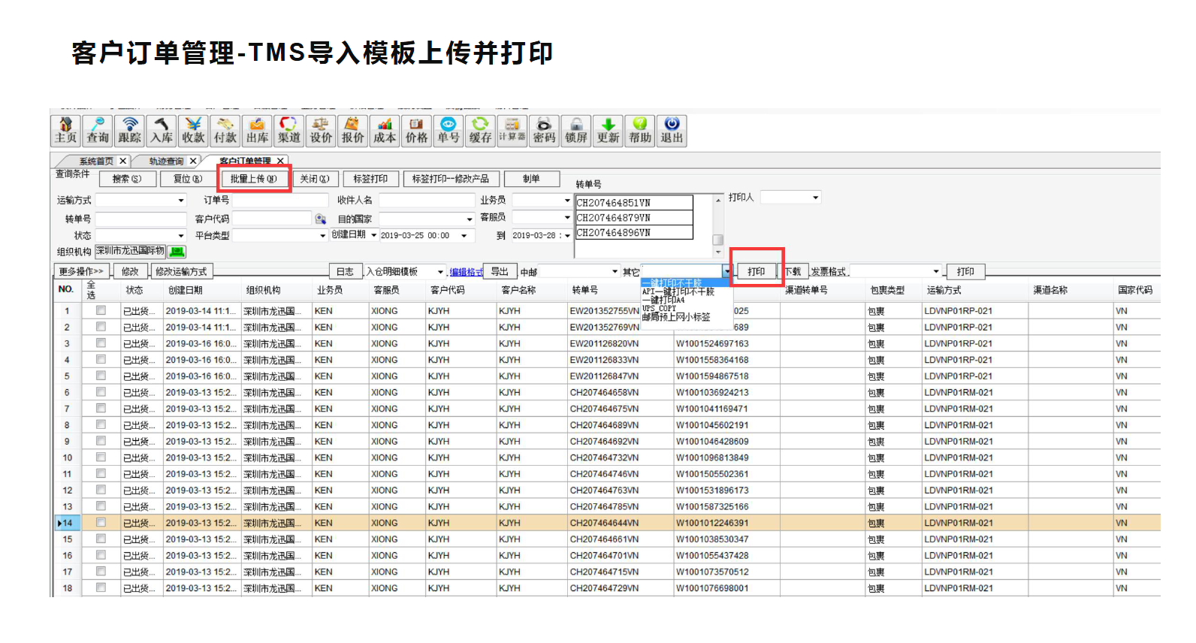The height and width of the screenshot is (643, 1196).
Task: Expand the 发票格式 invoice format dropdown
Action: coord(936,272)
